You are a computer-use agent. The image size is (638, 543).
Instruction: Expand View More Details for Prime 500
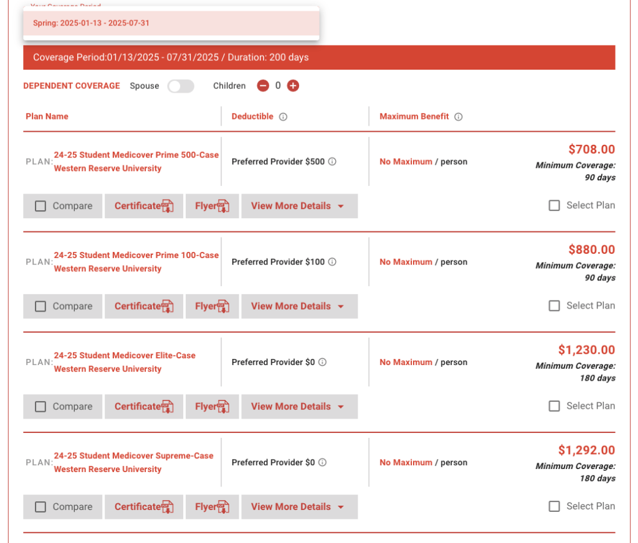[300, 206]
